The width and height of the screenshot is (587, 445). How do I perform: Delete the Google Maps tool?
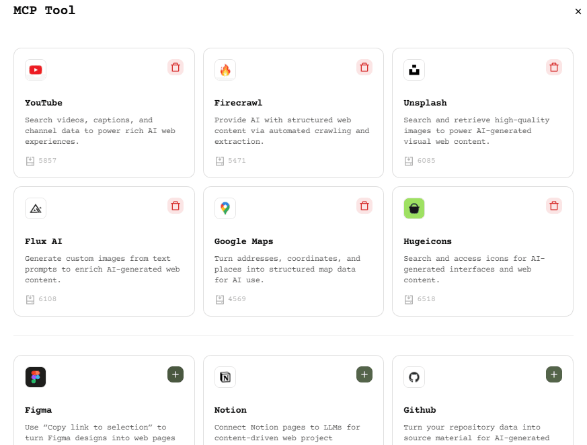click(x=364, y=206)
